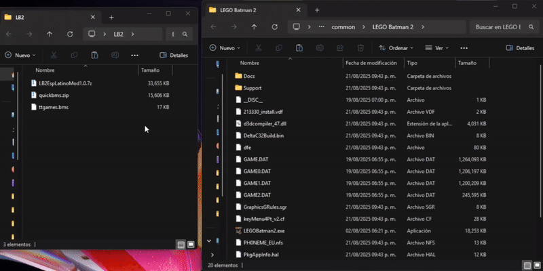543x271 pixels.
Task: Toggle Detalles pane in LB2 window
Action: click(174, 56)
